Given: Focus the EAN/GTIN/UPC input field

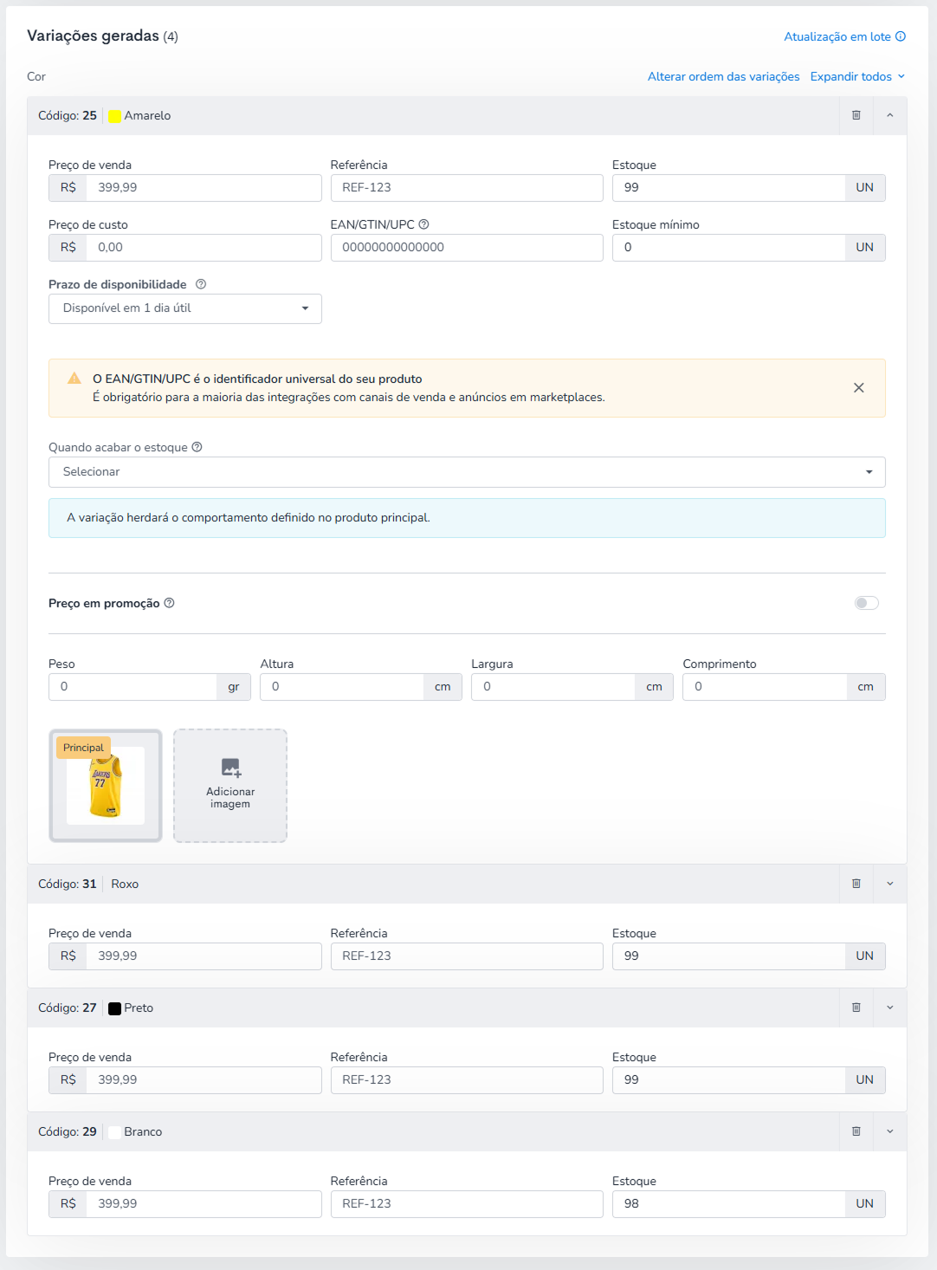Looking at the screenshot, I should tap(467, 248).
